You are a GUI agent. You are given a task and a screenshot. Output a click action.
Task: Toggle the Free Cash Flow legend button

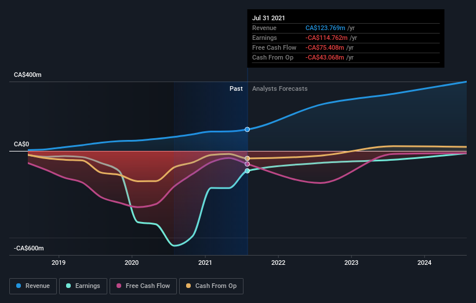click(143, 286)
